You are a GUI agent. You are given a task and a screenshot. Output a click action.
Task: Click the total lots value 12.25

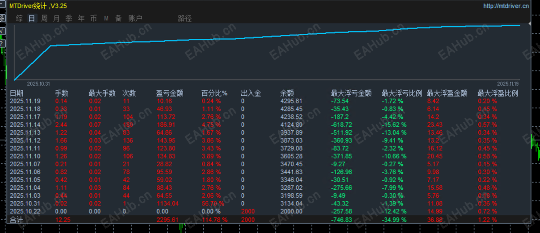coord(63,220)
